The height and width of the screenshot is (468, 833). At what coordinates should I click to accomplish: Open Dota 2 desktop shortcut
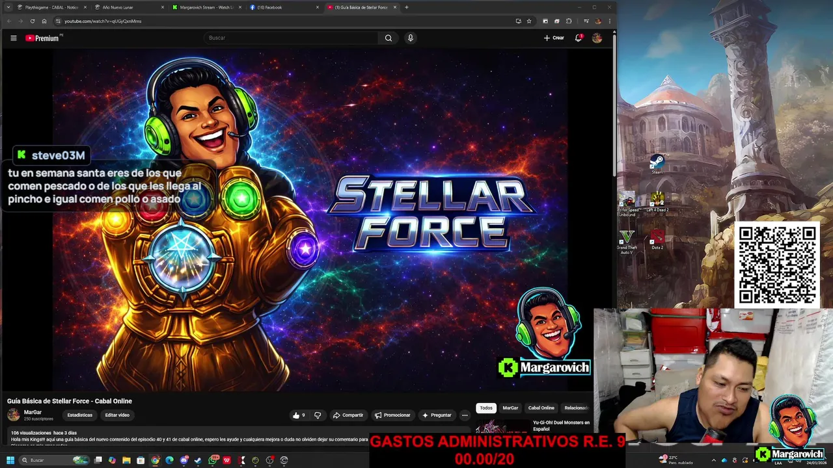pyautogui.click(x=657, y=240)
